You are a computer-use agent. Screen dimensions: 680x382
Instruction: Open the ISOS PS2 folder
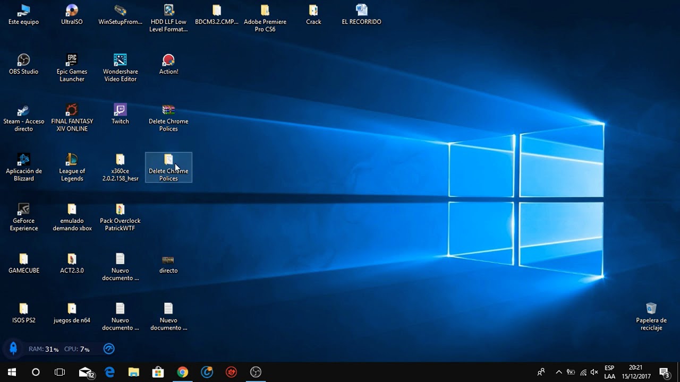coord(23,314)
